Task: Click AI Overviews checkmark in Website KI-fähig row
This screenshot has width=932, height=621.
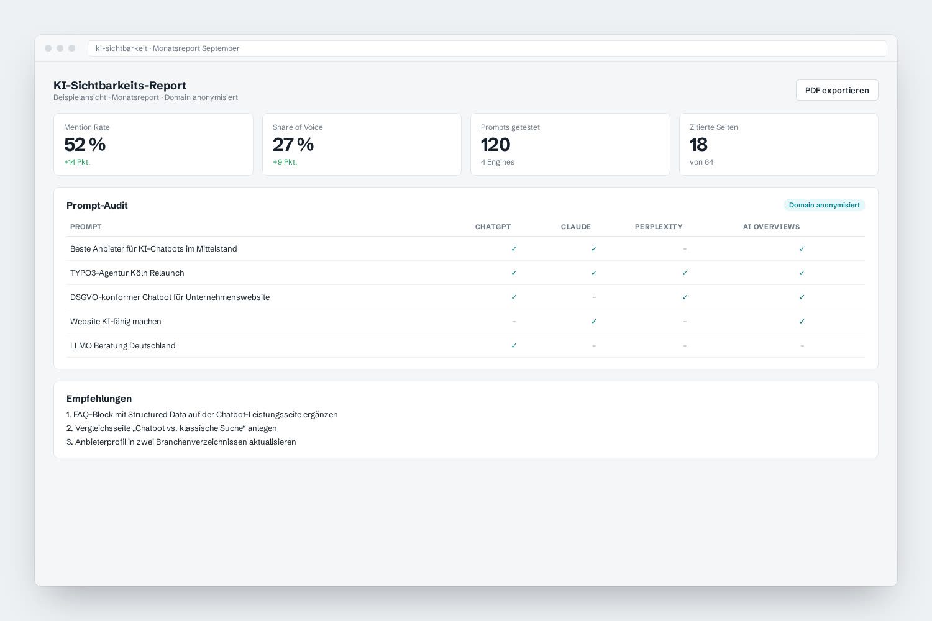Action: 802,321
